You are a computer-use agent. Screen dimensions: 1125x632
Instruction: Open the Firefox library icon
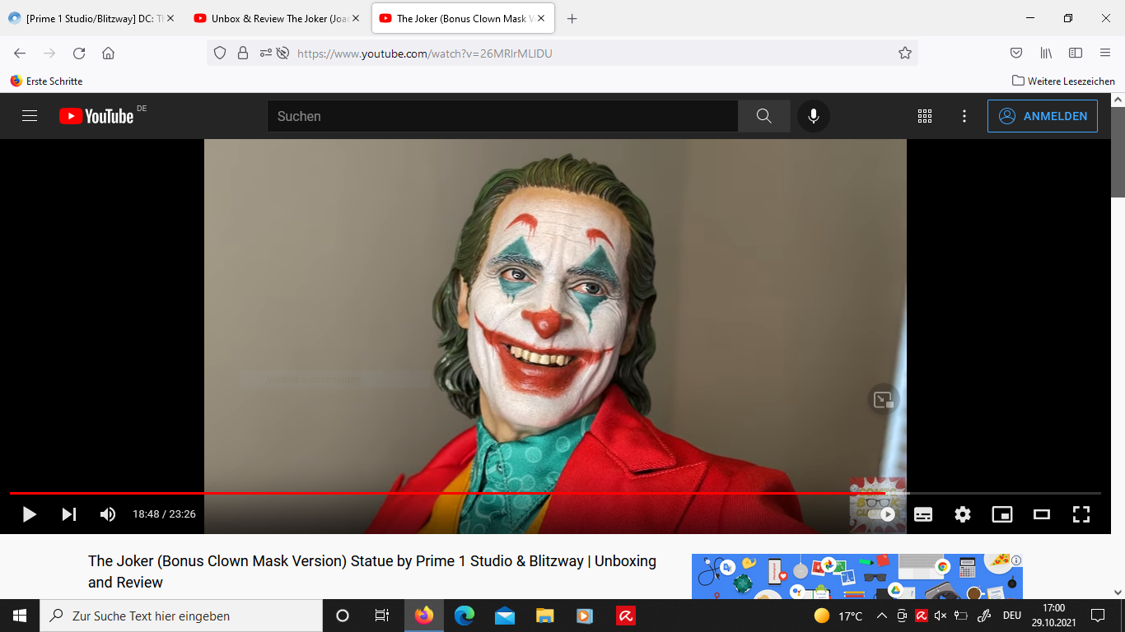coord(1046,53)
